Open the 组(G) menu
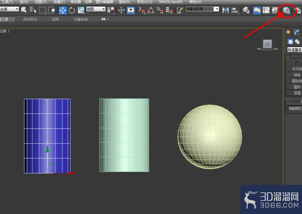 [24, 2]
